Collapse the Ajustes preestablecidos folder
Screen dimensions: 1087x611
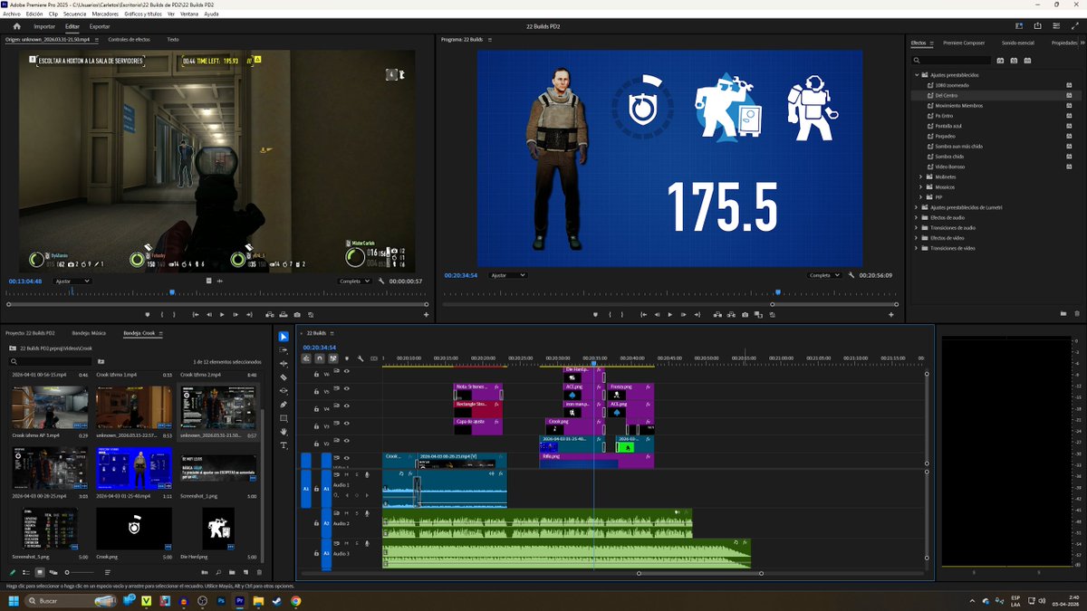pos(917,75)
